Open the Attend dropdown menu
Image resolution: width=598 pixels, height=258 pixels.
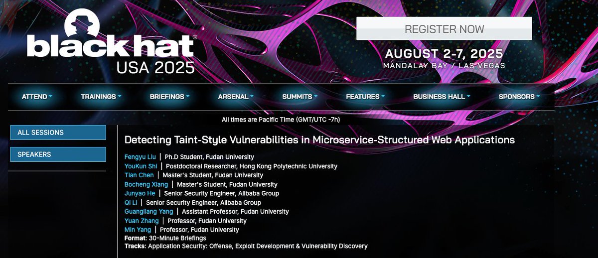point(37,97)
